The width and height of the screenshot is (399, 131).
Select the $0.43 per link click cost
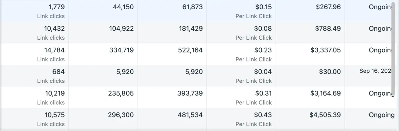pos(241,119)
